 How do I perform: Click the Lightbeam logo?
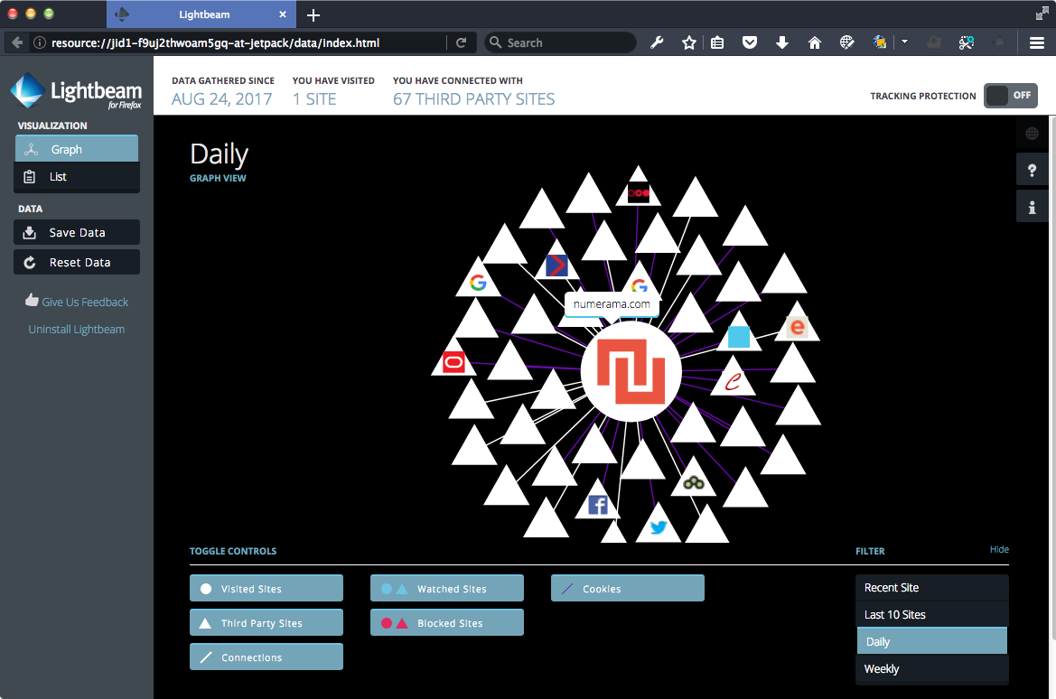[x=76, y=91]
